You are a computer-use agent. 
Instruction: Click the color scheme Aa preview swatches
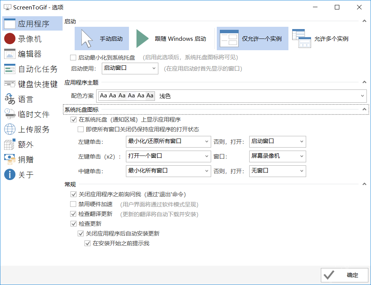point(127,96)
